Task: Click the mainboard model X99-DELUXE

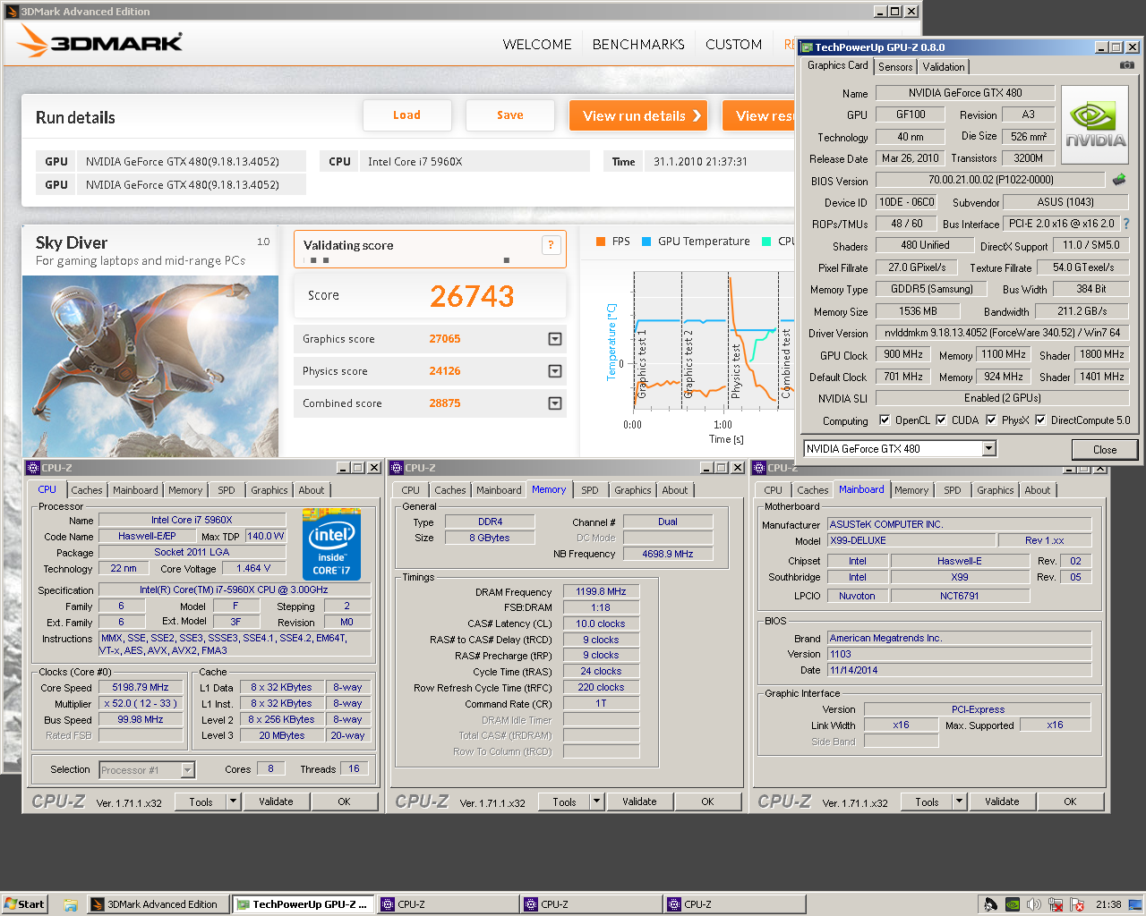Action: tap(911, 540)
